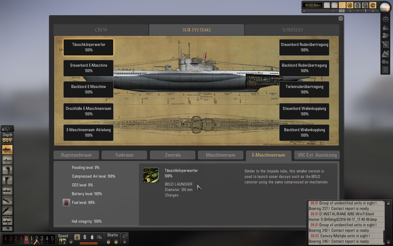This screenshot has width=393, height=246.
Task: Switch to the CREW tab
Action: 101,30
